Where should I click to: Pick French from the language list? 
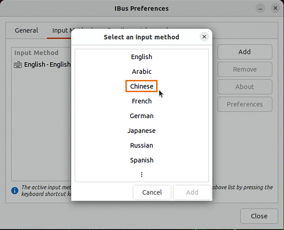pos(141,101)
